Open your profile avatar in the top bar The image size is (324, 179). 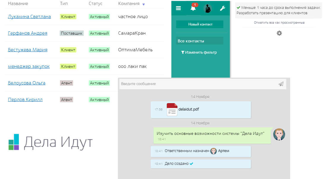click(208, 8)
